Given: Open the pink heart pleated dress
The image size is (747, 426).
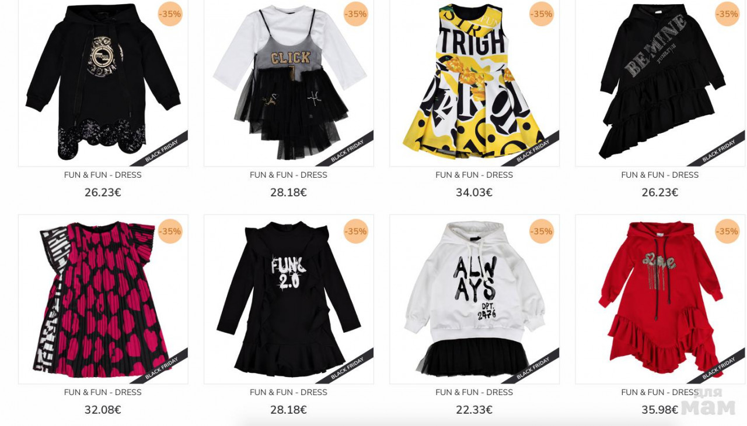Looking at the screenshot, I should 103,299.
